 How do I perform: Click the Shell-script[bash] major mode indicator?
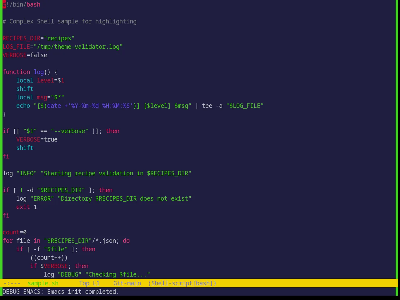(182, 283)
